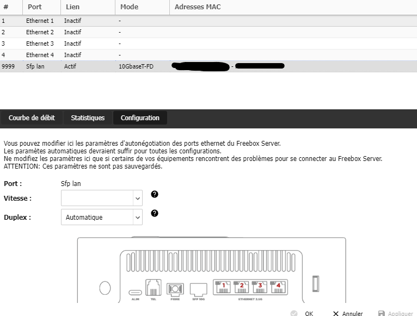417x316 pixels.
Task: Click the help icon next to Vitesse
Action: [x=154, y=194]
